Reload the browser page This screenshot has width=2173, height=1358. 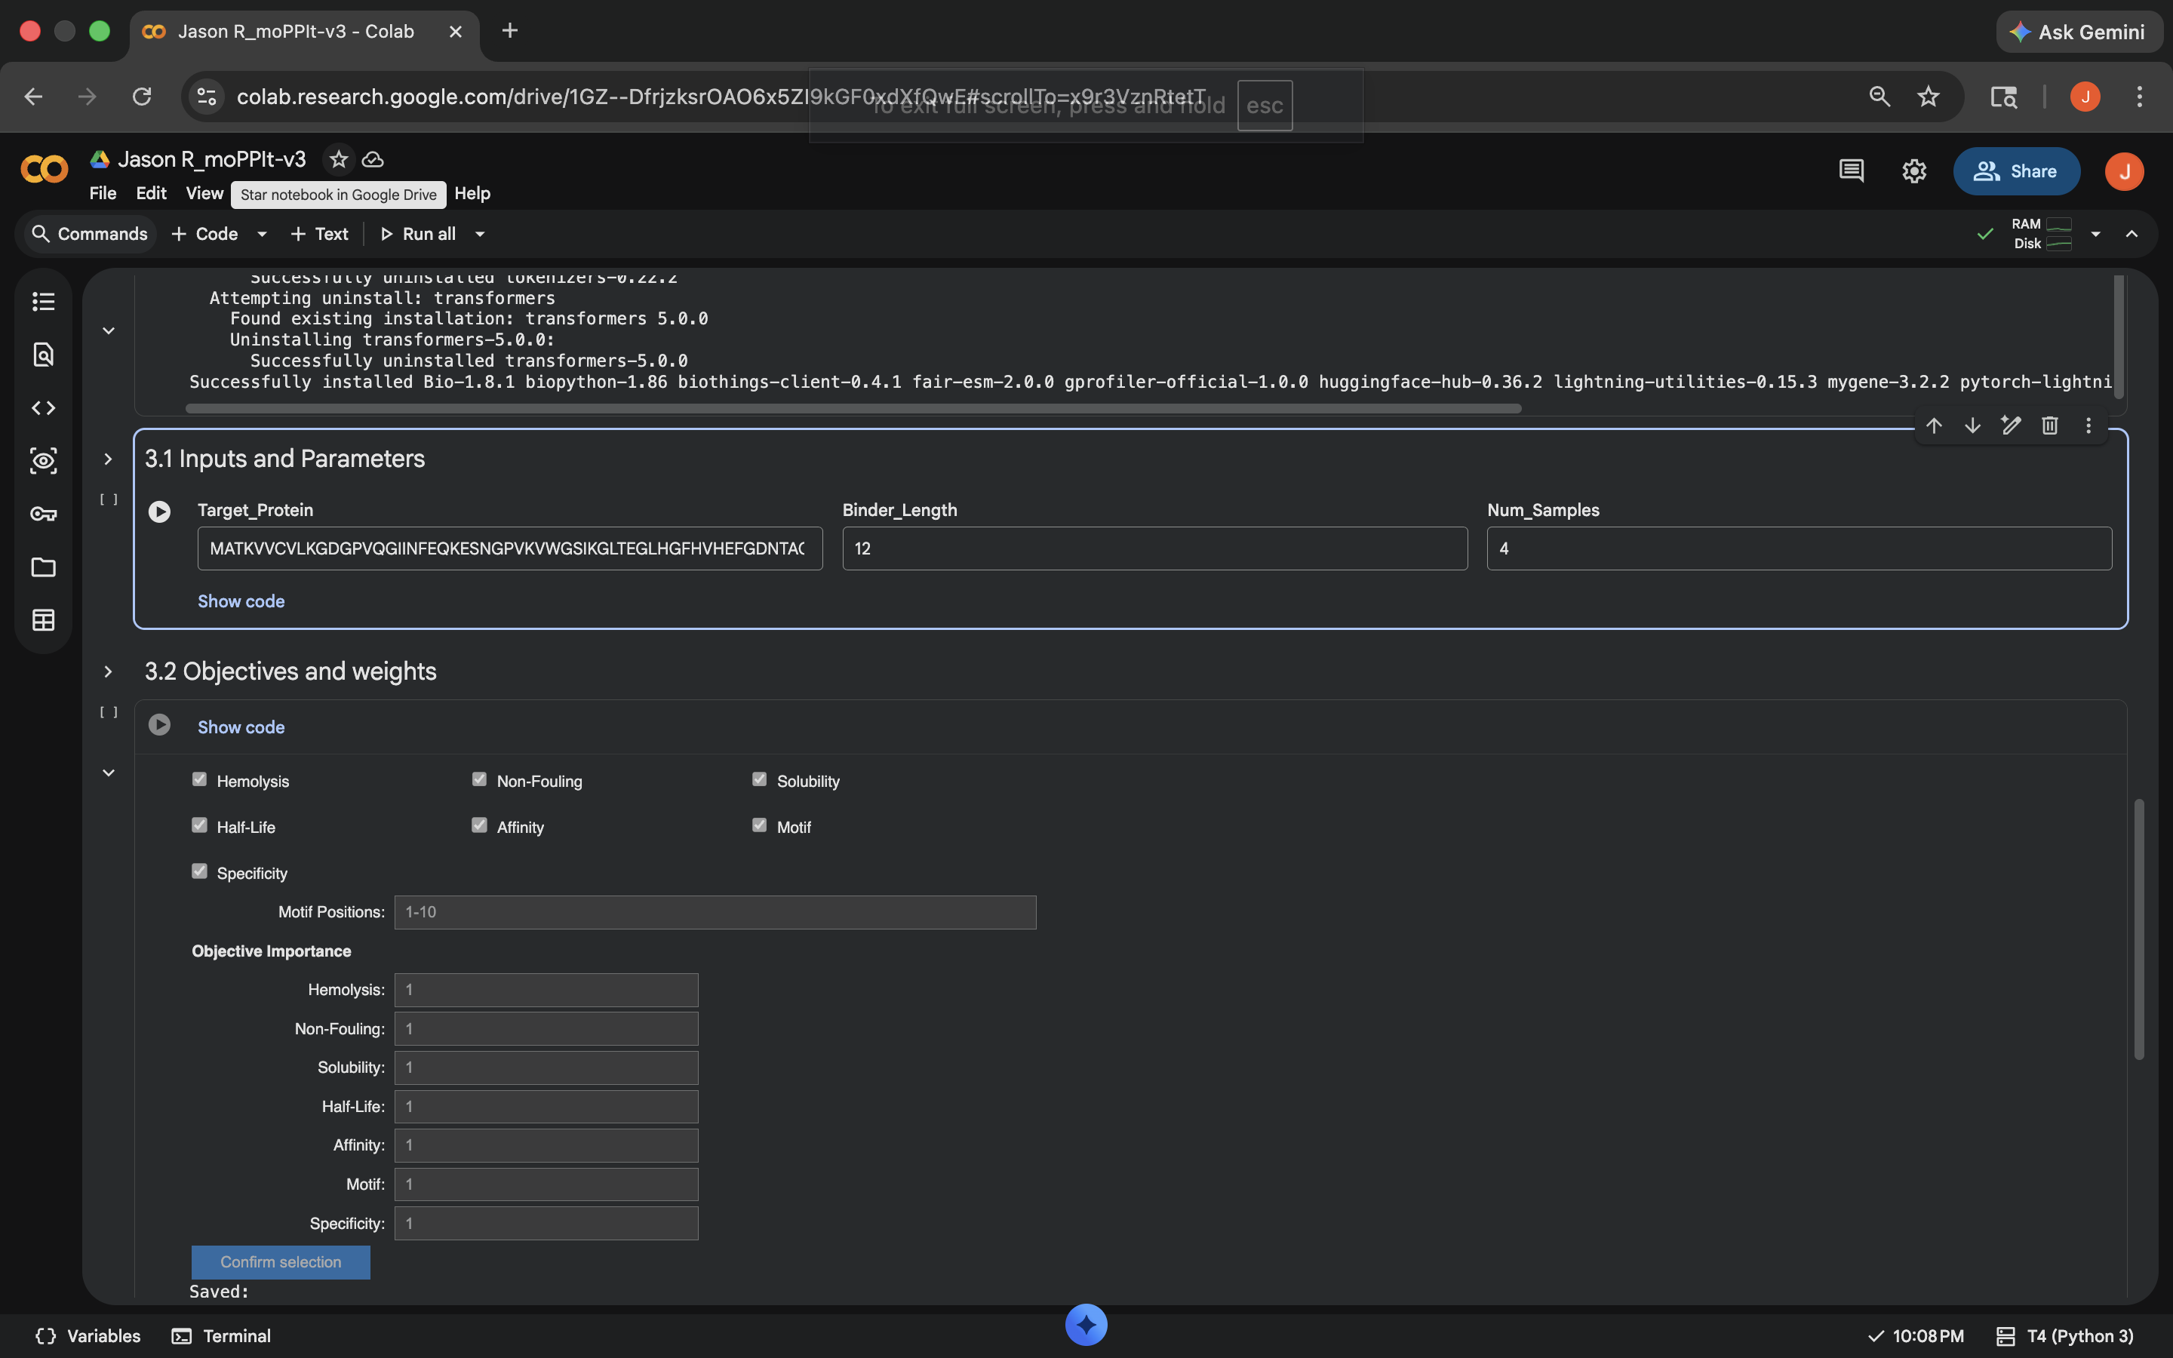point(142,96)
